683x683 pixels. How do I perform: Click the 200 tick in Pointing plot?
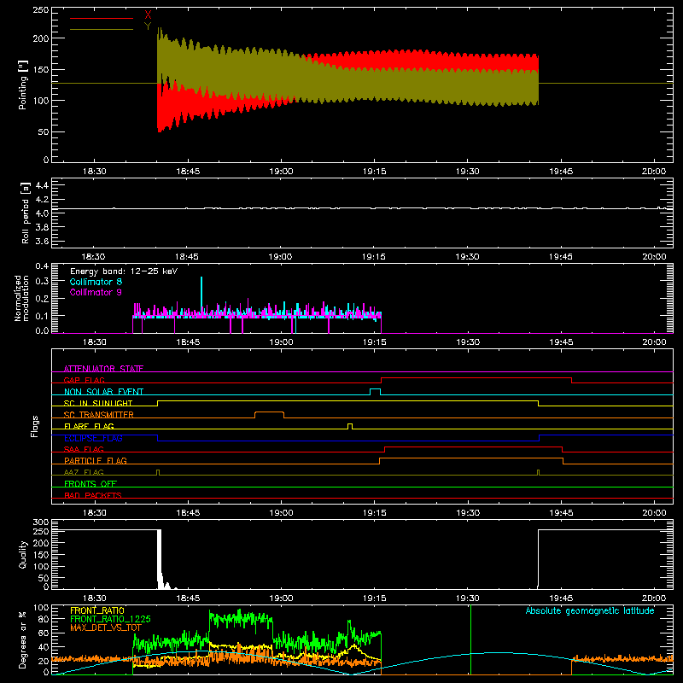click(x=41, y=38)
